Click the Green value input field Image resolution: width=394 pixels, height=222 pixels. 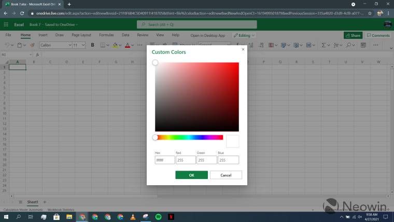[x=206, y=160]
